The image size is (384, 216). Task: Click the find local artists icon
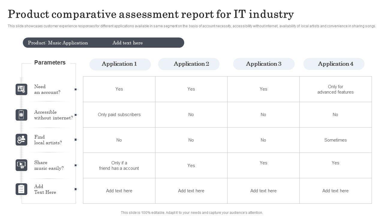pos(21,140)
